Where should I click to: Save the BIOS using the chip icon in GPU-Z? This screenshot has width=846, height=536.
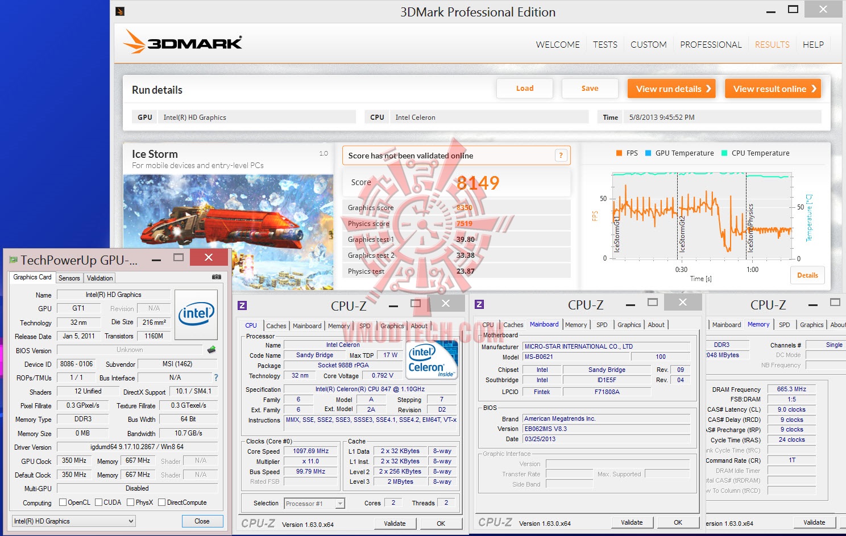pos(212,350)
